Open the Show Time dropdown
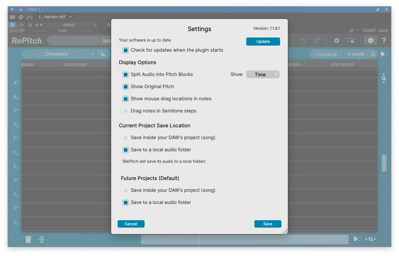 263,75
